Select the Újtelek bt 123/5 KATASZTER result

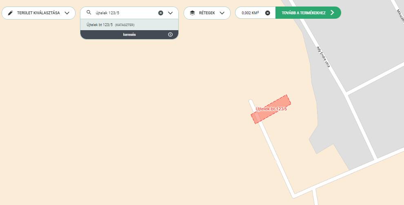129,25
